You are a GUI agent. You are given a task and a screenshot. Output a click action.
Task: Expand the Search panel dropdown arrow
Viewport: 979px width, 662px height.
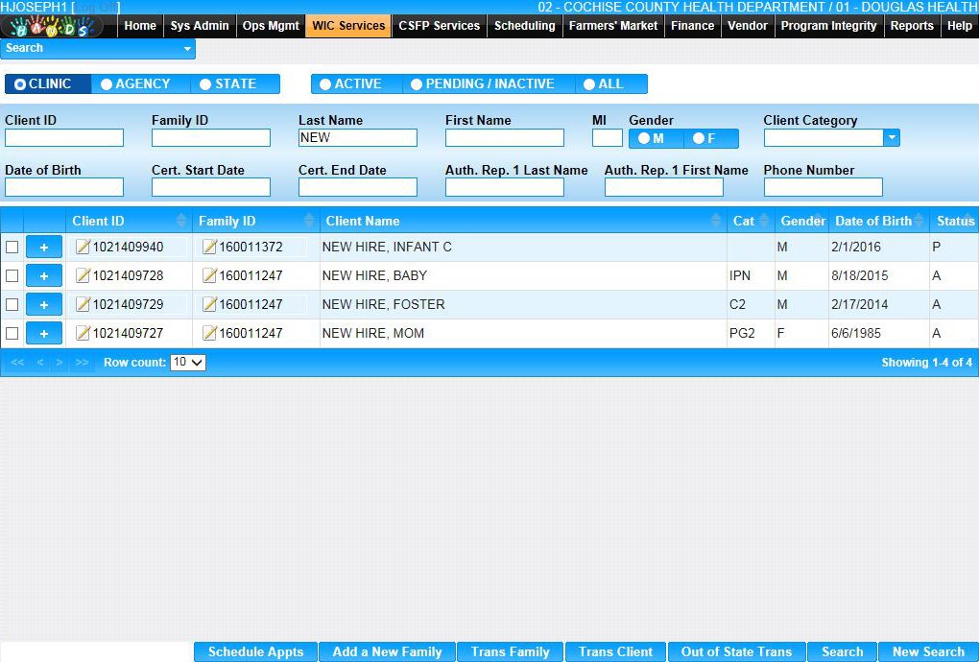click(x=186, y=48)
